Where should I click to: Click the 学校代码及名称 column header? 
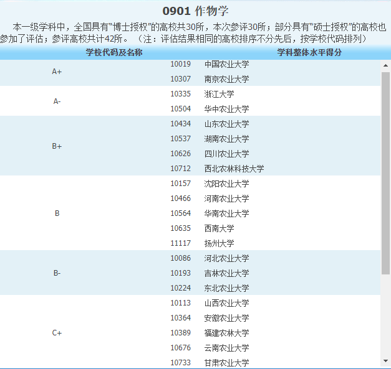114,52
